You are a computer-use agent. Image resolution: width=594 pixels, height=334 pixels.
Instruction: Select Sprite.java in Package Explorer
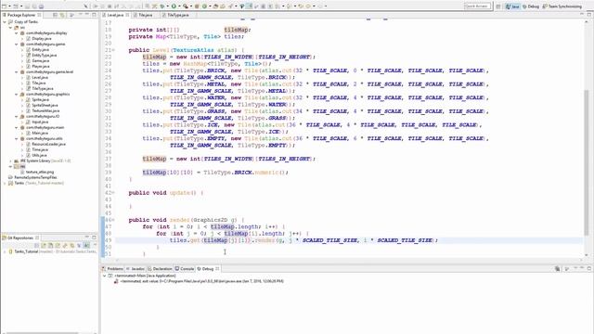[40, 99]
